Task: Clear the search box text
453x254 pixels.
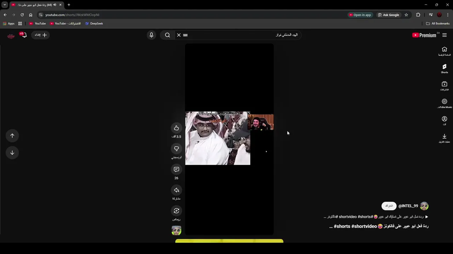Action: pyautogui.click(x=179, y=35)
